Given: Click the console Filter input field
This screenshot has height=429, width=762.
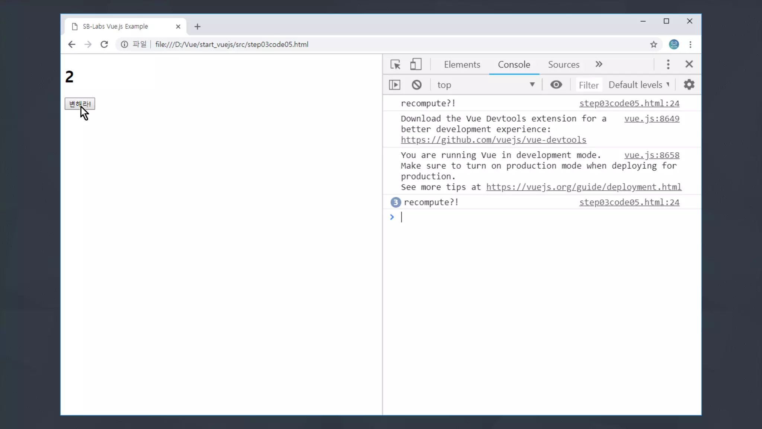Looking at the screenshot, I should click(x=588, y=85).
